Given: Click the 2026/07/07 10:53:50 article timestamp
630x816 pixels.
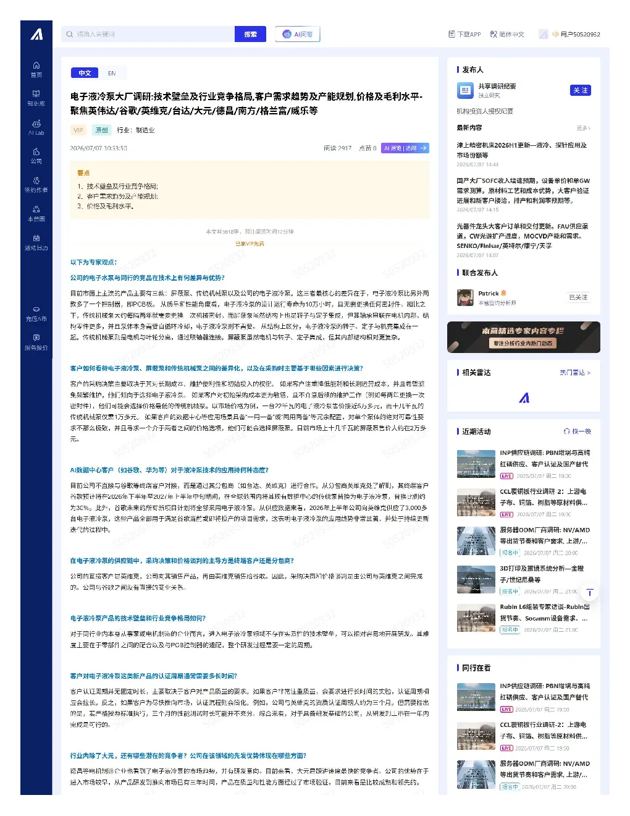Looking at the screenshot, I should [99, 148].
